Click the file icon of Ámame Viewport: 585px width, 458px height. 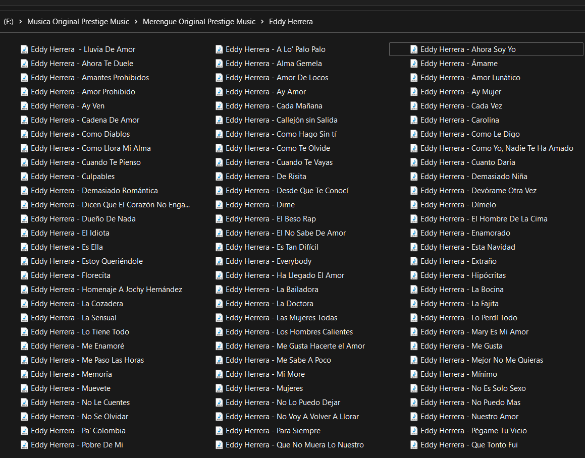point(414,64)
